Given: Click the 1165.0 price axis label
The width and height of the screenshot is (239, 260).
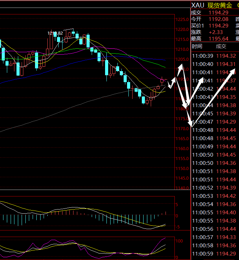Looking at the screenshot, I should pyautogui.click(x=182, y=139).
